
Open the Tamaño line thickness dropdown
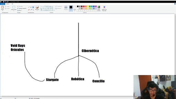coord(66,8)
